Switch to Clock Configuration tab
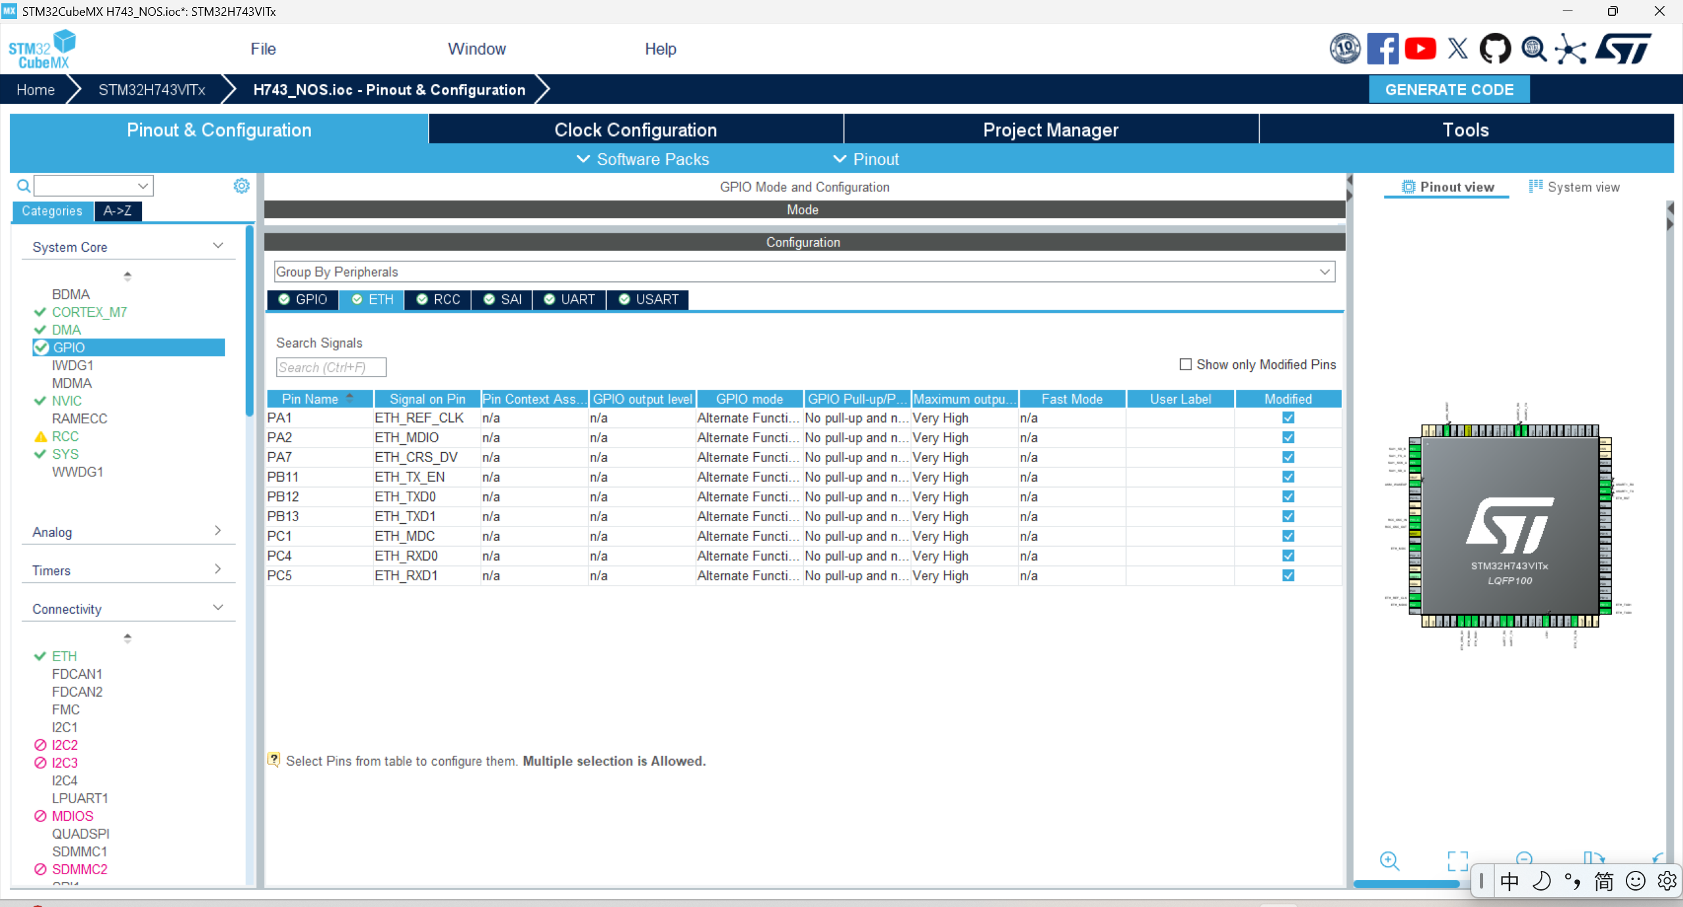This screenshot has height=907, width=1683. tap(636, 129)
